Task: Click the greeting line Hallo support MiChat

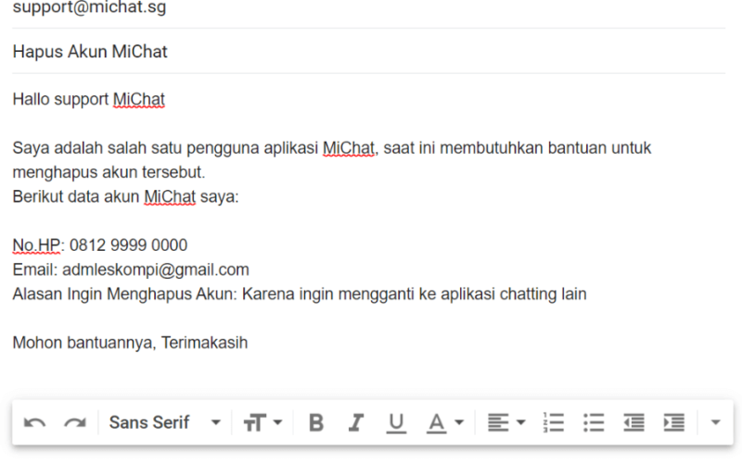Action: tap(88, 100)
